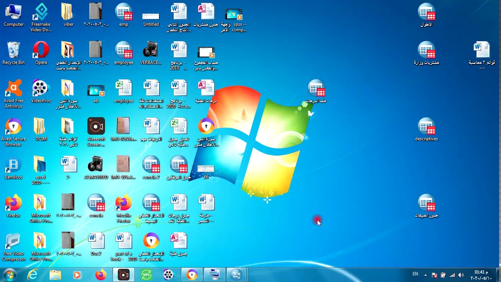This screenshot has width=501, height=282.
Task: Open the film-reel VideoProc taskbar icon
Action: (x=168, y=275)
